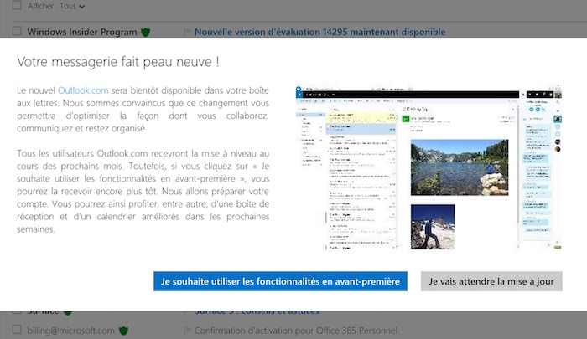Click the green shield beside Windows Insider Program
Image resolution: width=587 pixels, height=339 pixels.
tap(146, 32)
